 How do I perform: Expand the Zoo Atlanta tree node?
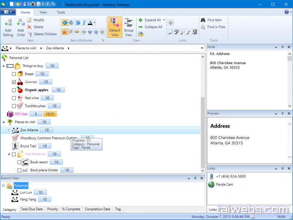click(9, 130)
